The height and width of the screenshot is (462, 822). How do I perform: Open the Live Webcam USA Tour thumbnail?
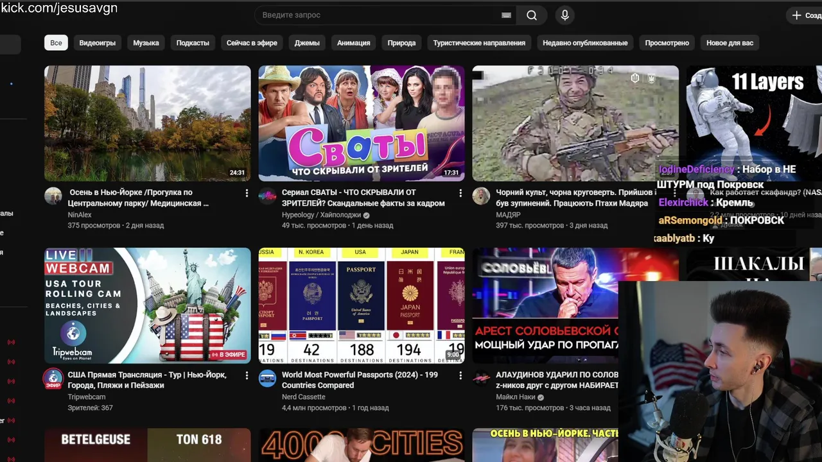click(147, 305)
